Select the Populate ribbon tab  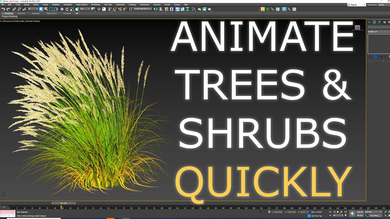[x=67, y=13]
